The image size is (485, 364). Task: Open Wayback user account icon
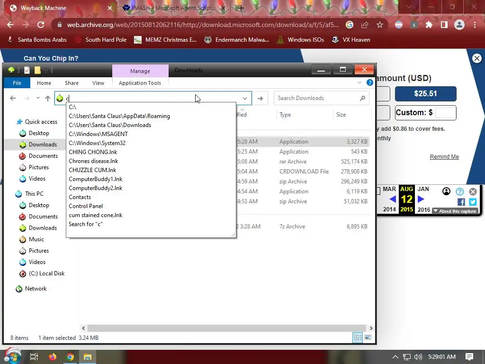[446, 191]
